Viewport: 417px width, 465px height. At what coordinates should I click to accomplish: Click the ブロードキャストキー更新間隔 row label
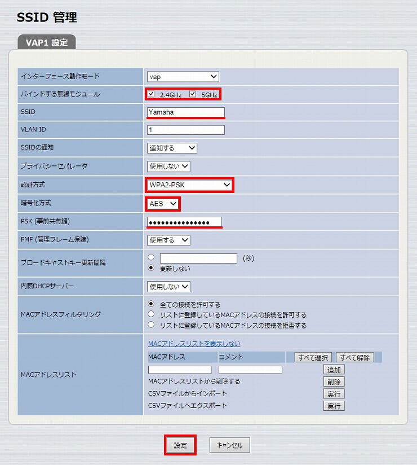(x=63, y=263)
